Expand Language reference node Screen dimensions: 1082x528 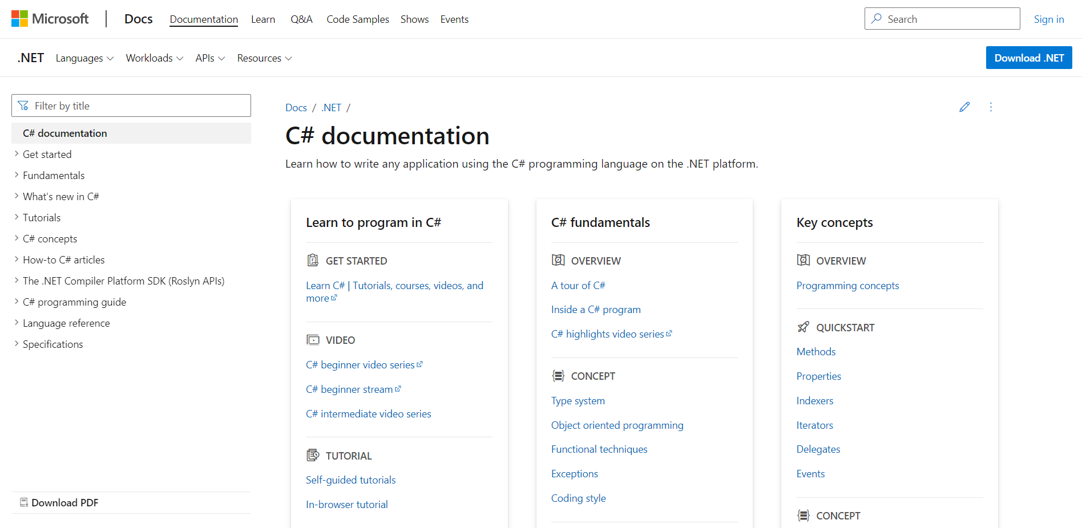17,323
